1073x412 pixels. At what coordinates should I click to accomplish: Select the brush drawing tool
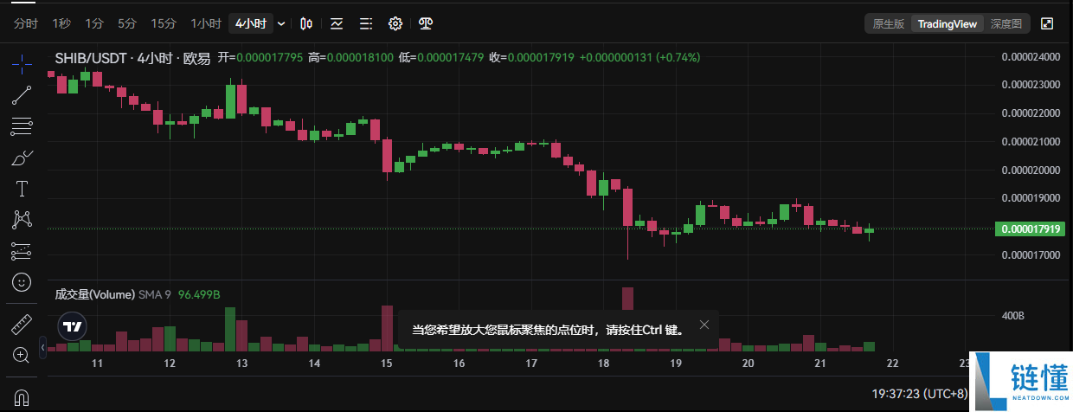(x=22, y=158)
